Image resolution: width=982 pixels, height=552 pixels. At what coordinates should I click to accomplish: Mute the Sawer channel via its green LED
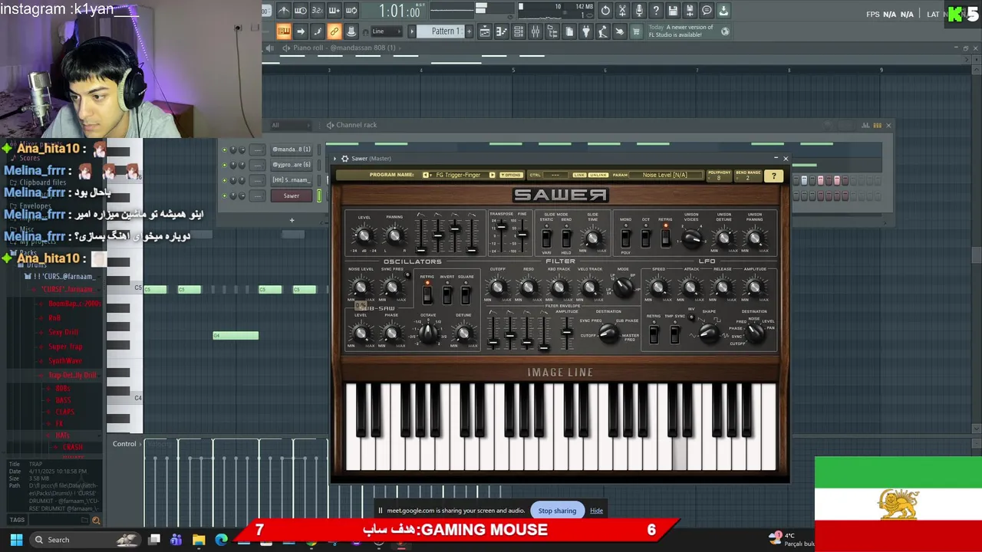pos(225,195)
